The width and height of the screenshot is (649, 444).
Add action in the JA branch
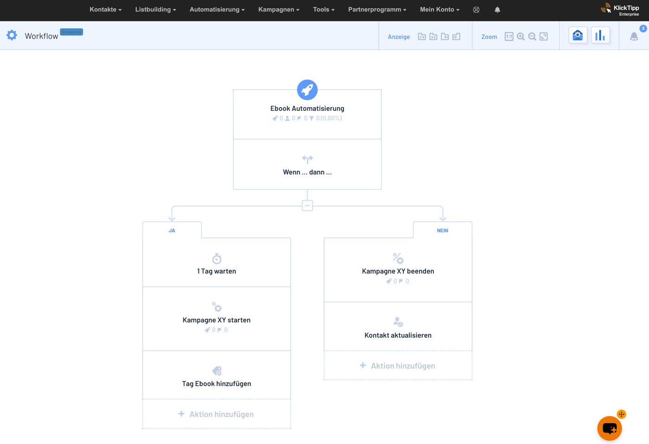[216, 414]
